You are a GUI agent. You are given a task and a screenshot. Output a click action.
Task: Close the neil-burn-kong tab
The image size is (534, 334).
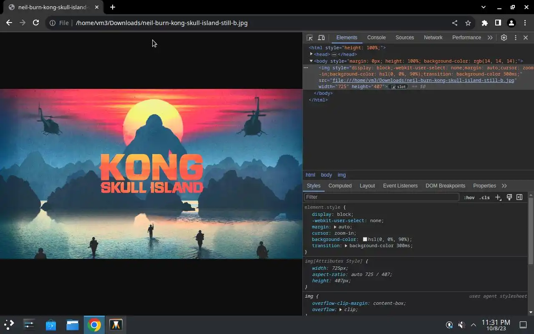97,7
